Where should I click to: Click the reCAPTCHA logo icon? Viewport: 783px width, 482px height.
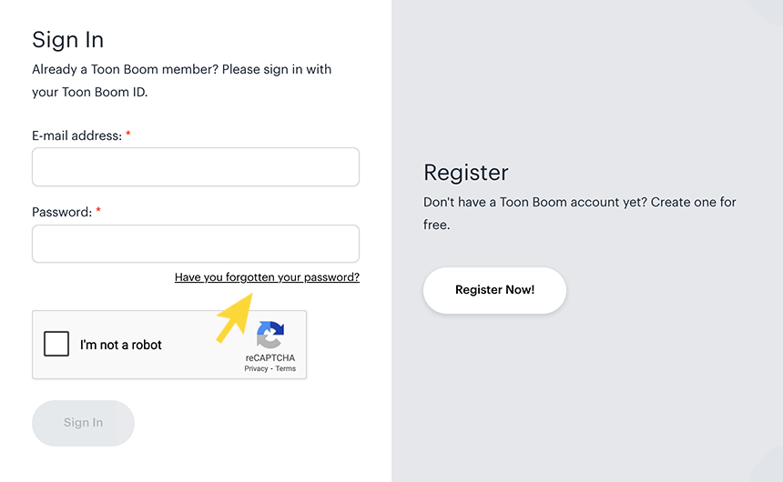269,335
